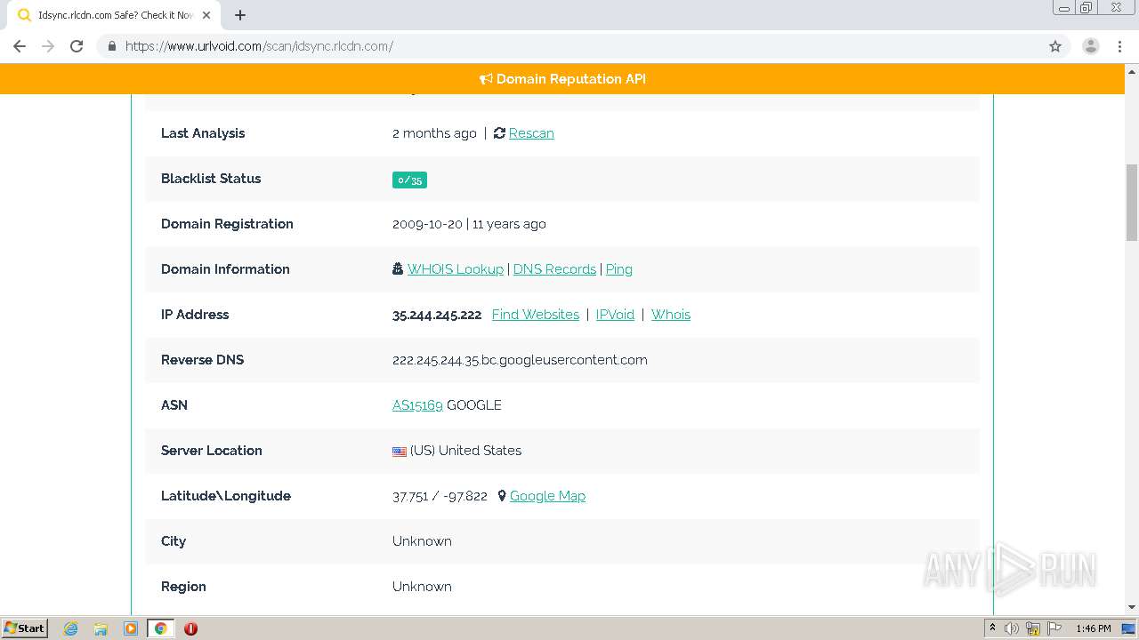The width and height of the screenshot is (1139, 640).
Task: Click the 1:46 PM system clock
Action: click(1093, 628)
